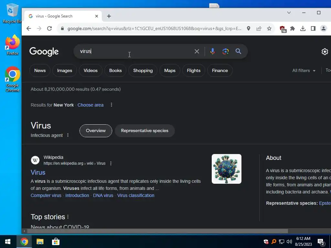The height and width of the screenshot is (248, 331).
Task: Close the virus - Google Search tab
Action: click(96, 16)
